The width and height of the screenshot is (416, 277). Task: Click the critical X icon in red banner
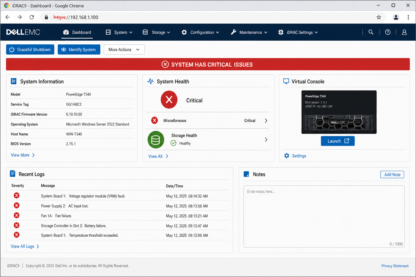click(165, 64)
